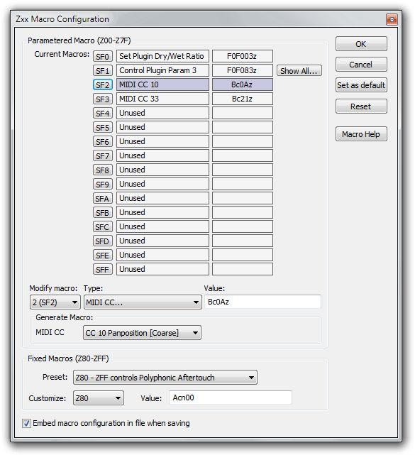415x455 pixels.
Task: Open the MIDI CC Panposition dropdown
Action: 142,333
